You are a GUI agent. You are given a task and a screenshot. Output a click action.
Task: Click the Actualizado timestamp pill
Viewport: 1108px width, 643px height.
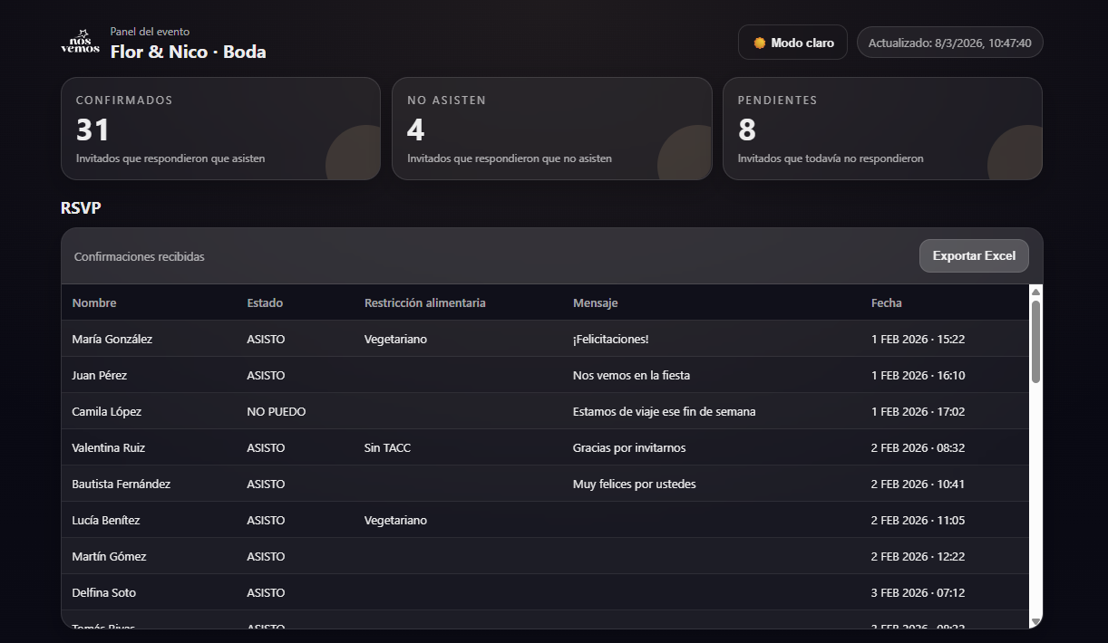click(x=949, y=43)
